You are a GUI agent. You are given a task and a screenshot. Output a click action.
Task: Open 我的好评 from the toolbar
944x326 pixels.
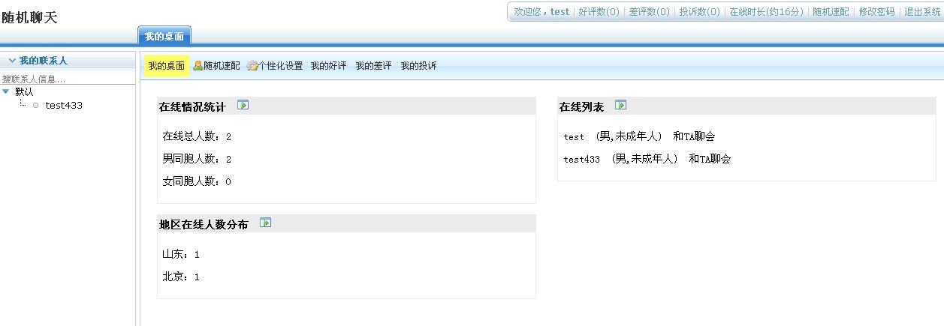[x=328, y=66]
